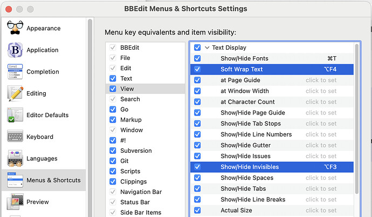Toggle the Text menu checkbox
This screenshot has height=217, width=372.
point(113,78)
